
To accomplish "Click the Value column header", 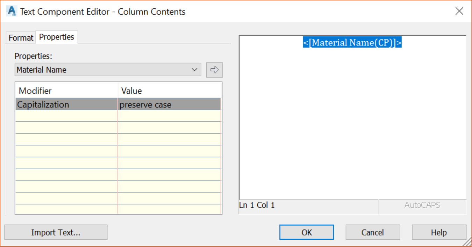I will click(170, 91).
